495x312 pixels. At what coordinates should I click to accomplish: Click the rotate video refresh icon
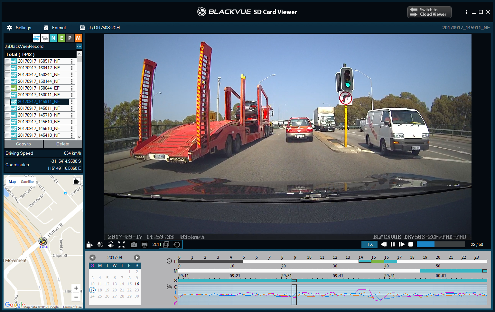pyautogui.click(x=177, y=245)
